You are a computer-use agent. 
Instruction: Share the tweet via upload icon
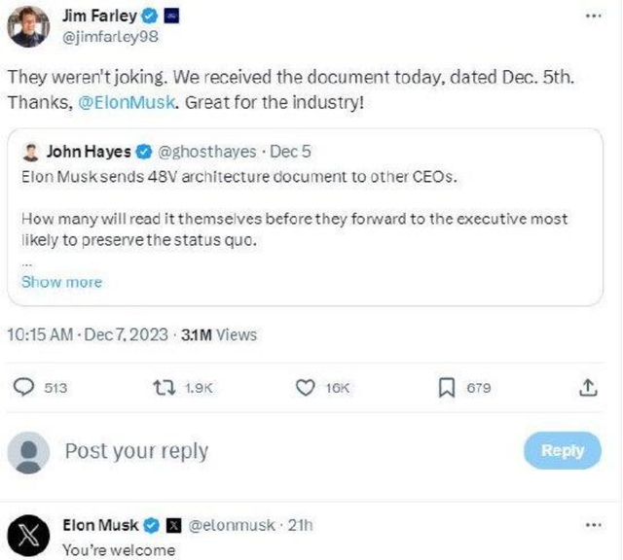tap(587, 387)
